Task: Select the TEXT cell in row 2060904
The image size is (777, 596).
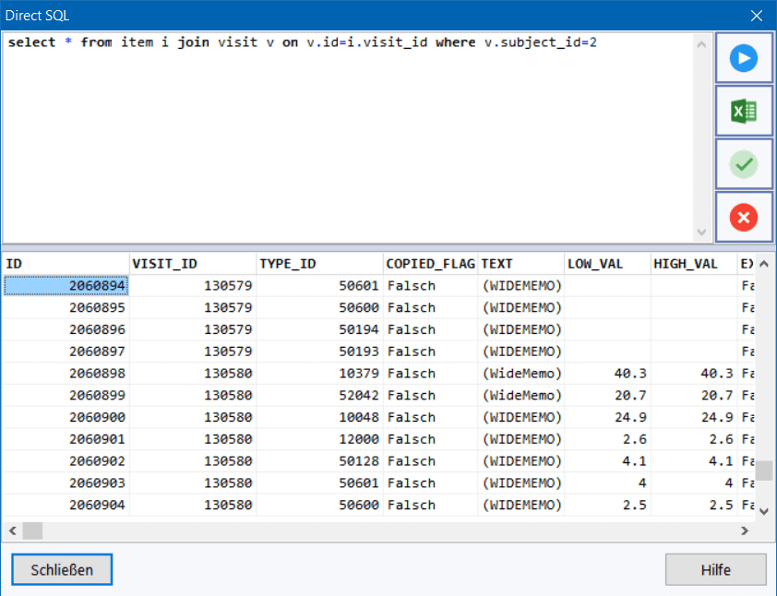Action: tap(520, 505)
